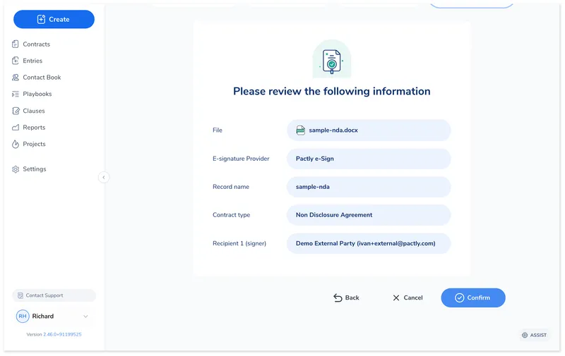Click the Pactly e-Sign provider field

369,159
